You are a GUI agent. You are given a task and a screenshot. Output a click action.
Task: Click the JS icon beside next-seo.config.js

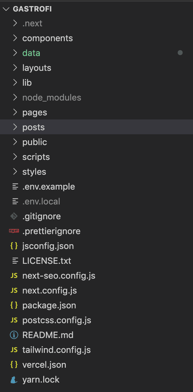coord(14,276)
